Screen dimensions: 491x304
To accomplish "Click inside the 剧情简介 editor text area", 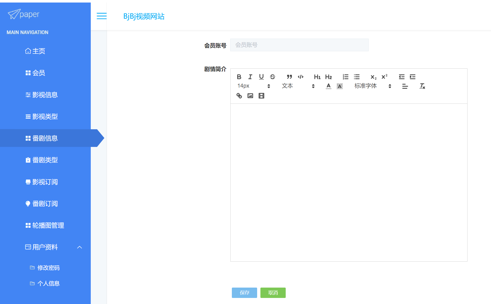I will click(349, 182).
